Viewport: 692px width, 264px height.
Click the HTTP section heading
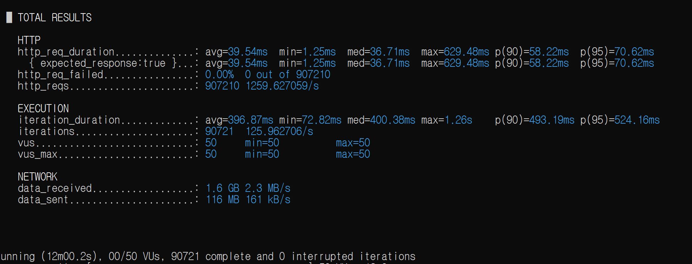coord(29,40)
